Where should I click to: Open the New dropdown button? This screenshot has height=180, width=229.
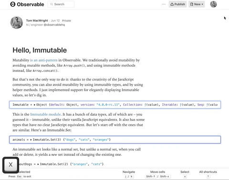coord(197,4)
